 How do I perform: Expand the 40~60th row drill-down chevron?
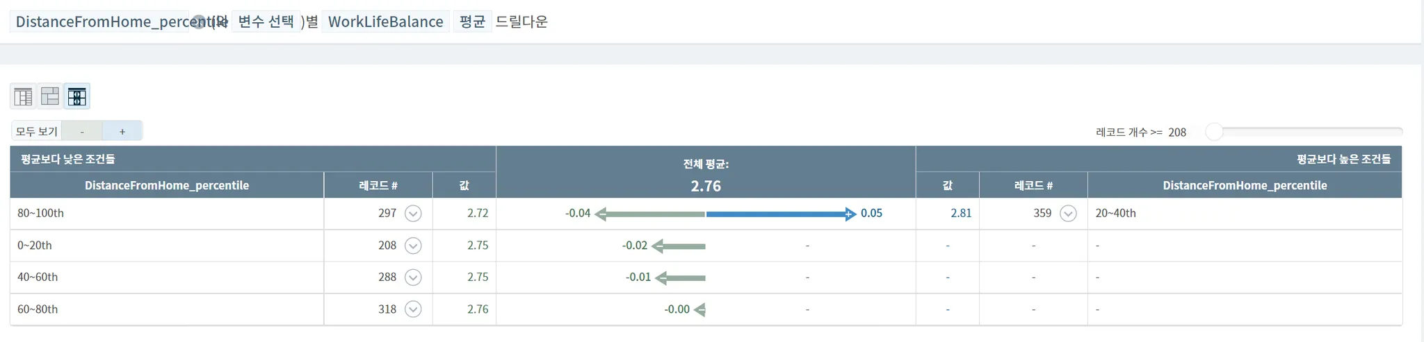coord(413,277)
